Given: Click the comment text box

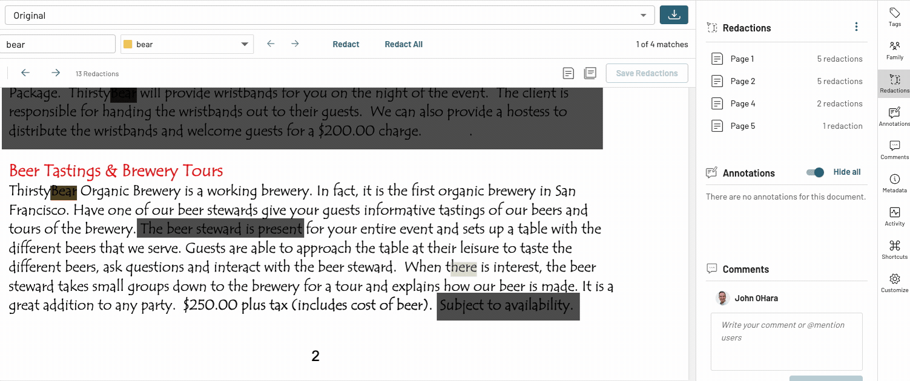Looking at the screenshot, I should tap(786, 342).
